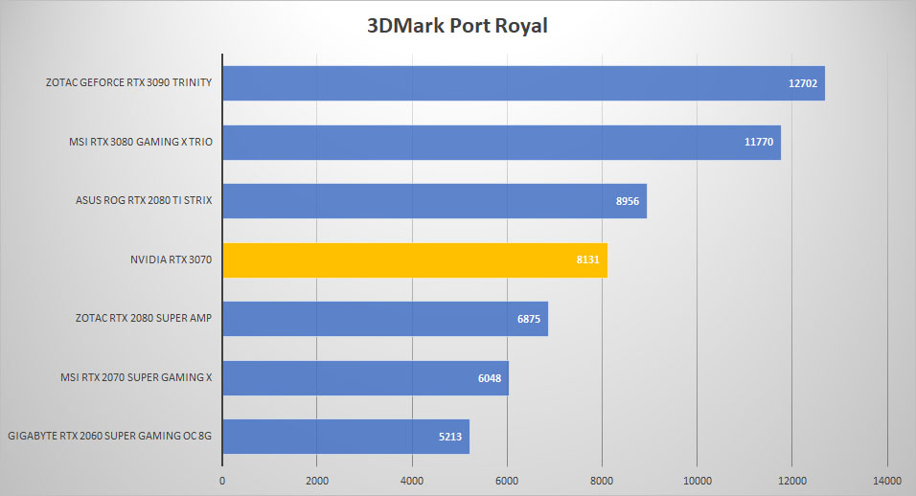
Task: Select the ZOTAC RTX 2080 SUPER AMP label
Action: click(x=144, y=318)
